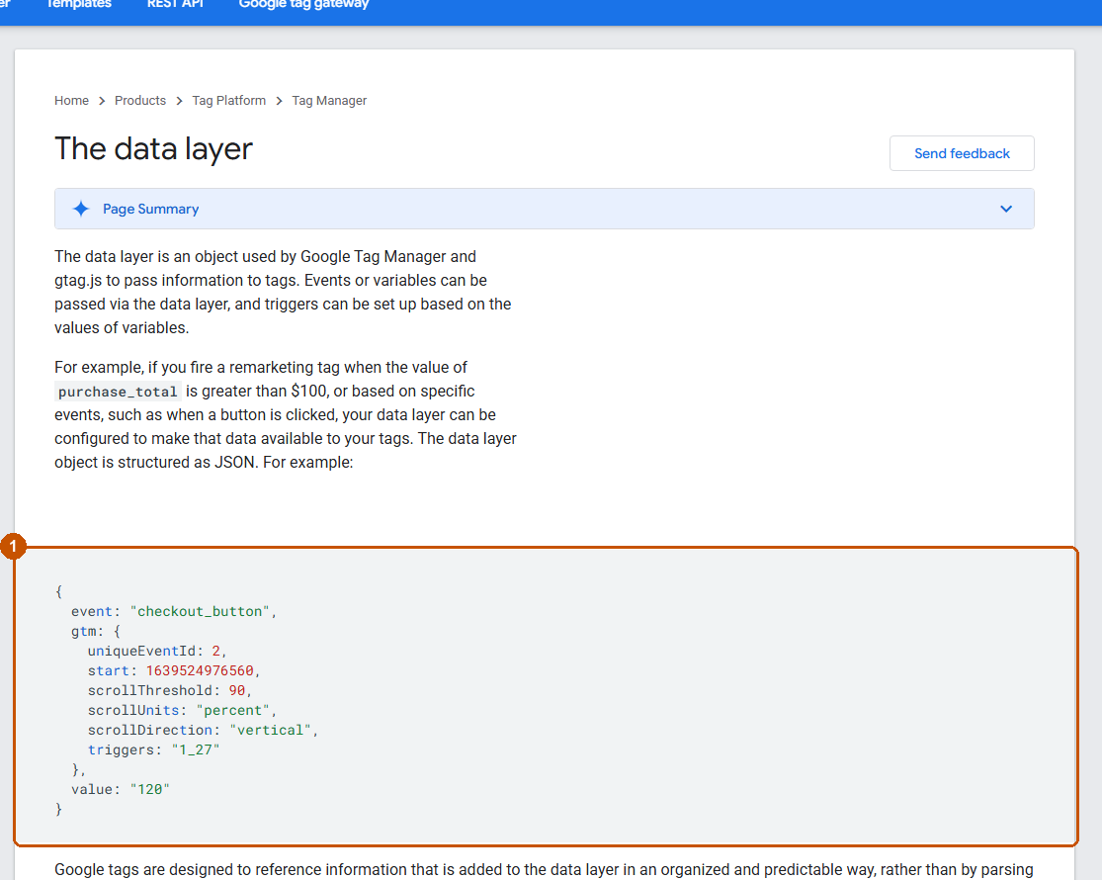
Task: Click the "percent" scrollUnits value
Action: (232, 710)
